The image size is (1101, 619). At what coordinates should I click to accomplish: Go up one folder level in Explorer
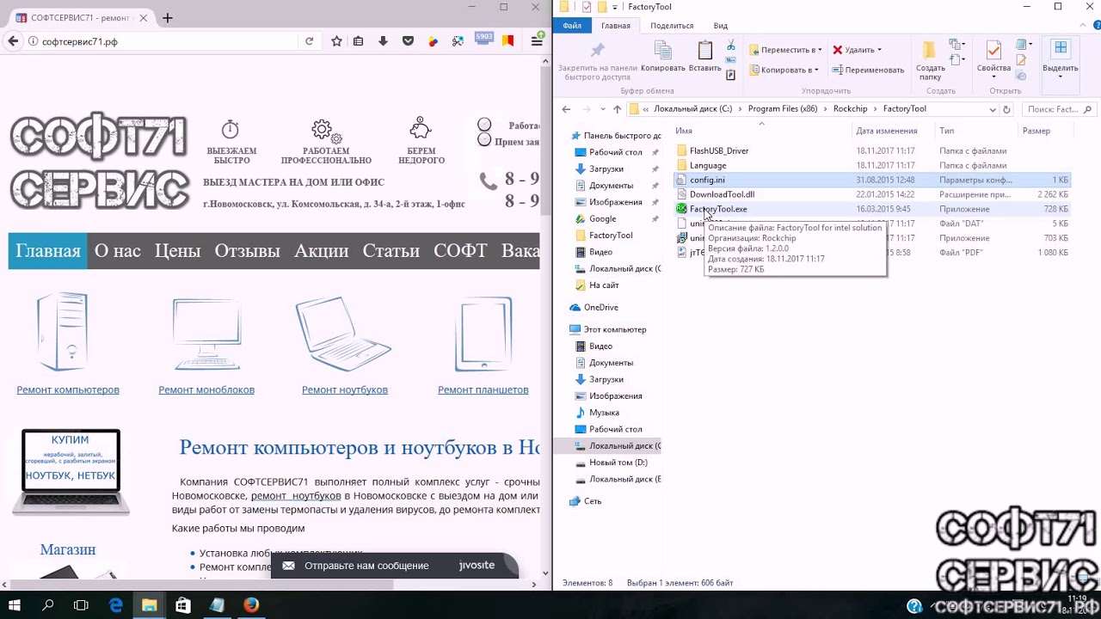pyautogui.click(x=617, y=109)
